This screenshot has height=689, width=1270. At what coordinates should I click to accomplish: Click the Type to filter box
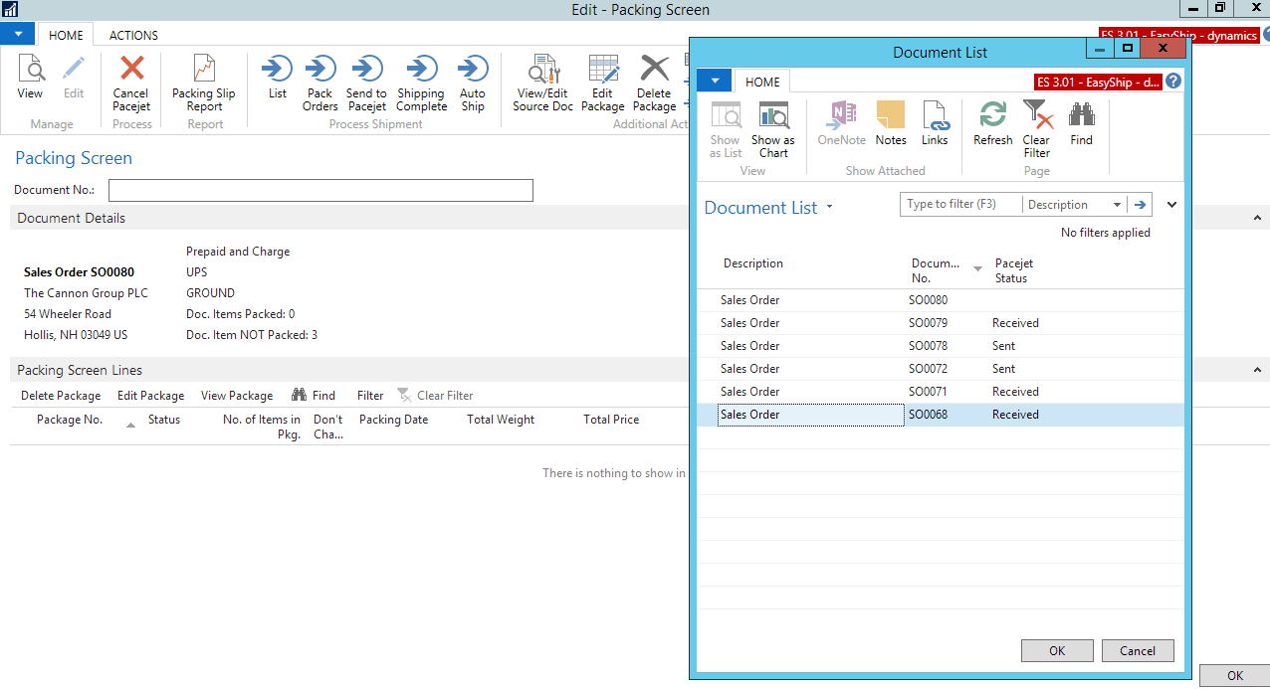pos(961,205)
